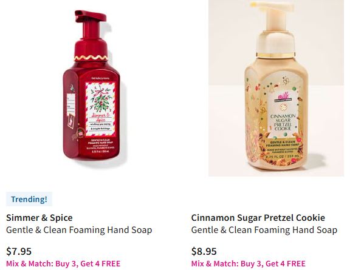
Task: Click the mistletoe illustration on red bottle label
Action: coord(101,99)
